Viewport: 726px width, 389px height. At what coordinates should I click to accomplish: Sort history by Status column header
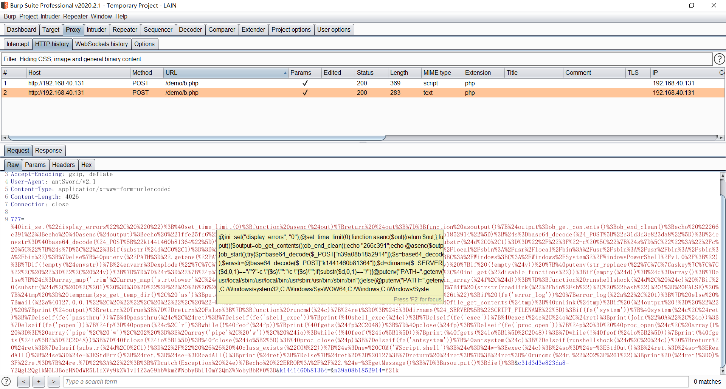point(371,73)
